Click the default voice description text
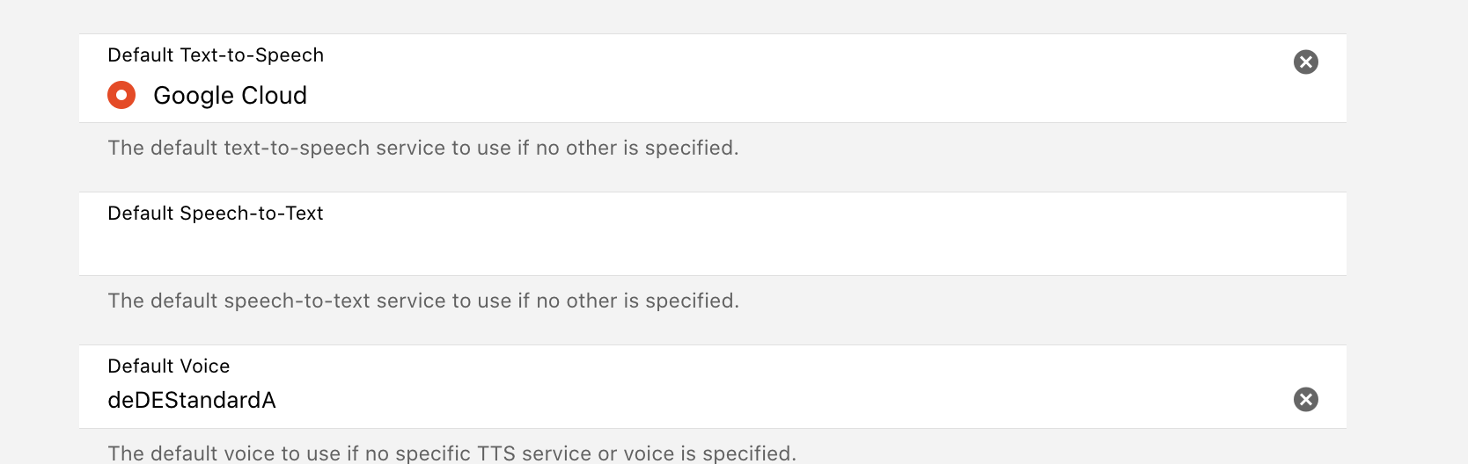 451,453
